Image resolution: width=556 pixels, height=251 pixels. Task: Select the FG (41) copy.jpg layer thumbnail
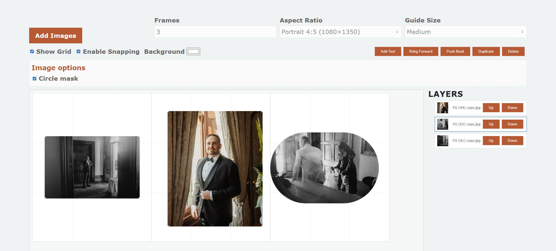tap(443, 140)
